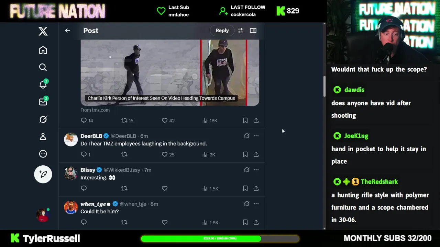The width and height of the screenshot is (440, 247).
Task: Click the page vertical scrollbar thumb
Action: click(x=324, y=86)
